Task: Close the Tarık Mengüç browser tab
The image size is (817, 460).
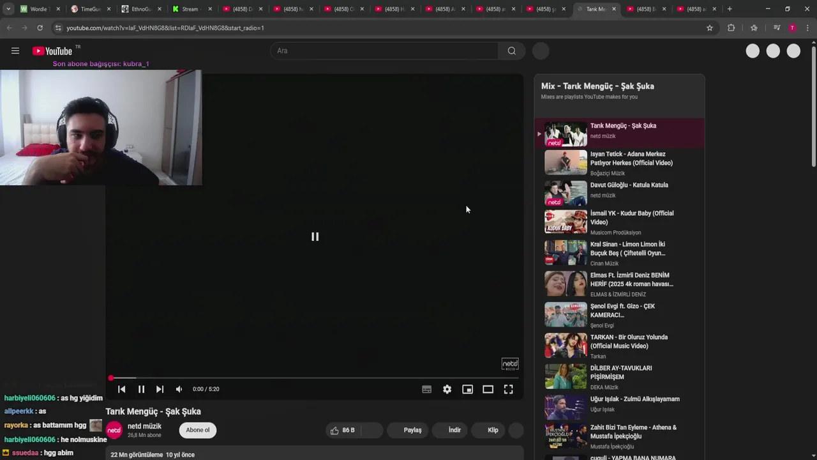Action: click(614, 9)
